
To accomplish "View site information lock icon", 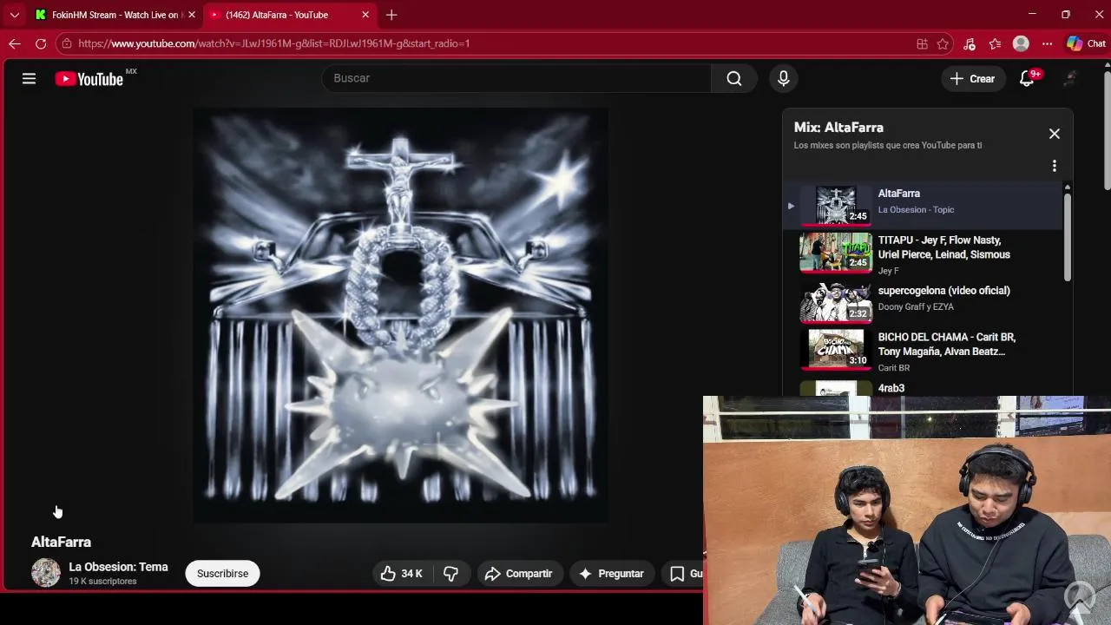I will (x=67, y=43).
